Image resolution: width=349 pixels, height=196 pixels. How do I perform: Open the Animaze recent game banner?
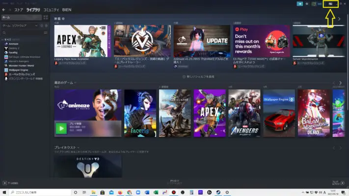click(x=88, y=113)
